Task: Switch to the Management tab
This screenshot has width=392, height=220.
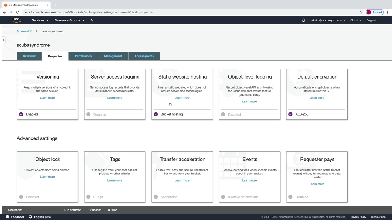Action: [x=113, y=56]
